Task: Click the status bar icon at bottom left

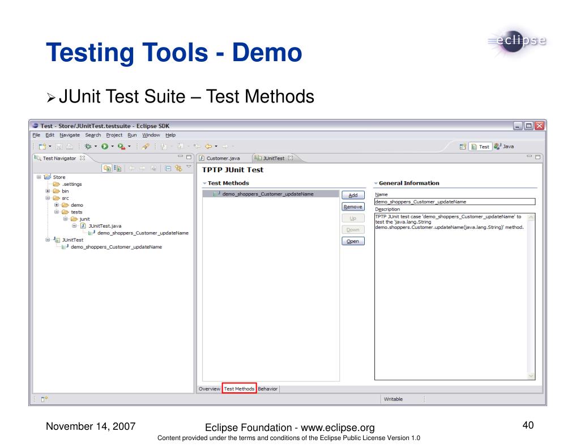Action: (44, 399)
